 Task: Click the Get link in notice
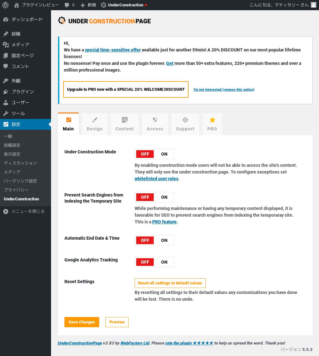(x=170, y=63)
